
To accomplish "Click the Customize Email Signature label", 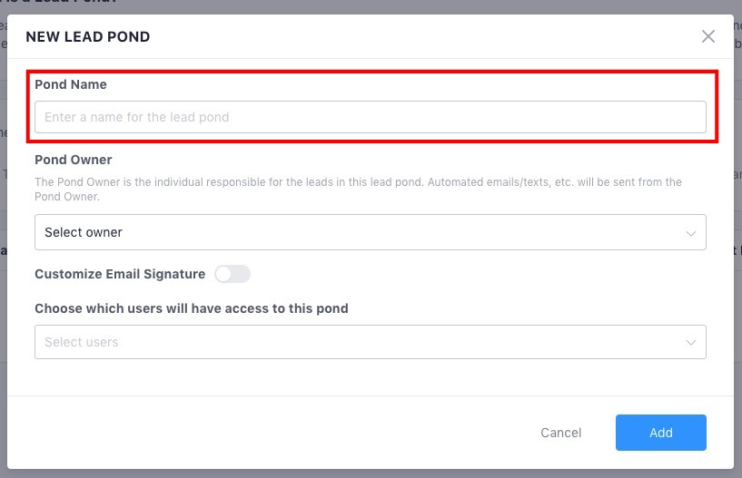I will click(x=120, y=274).
